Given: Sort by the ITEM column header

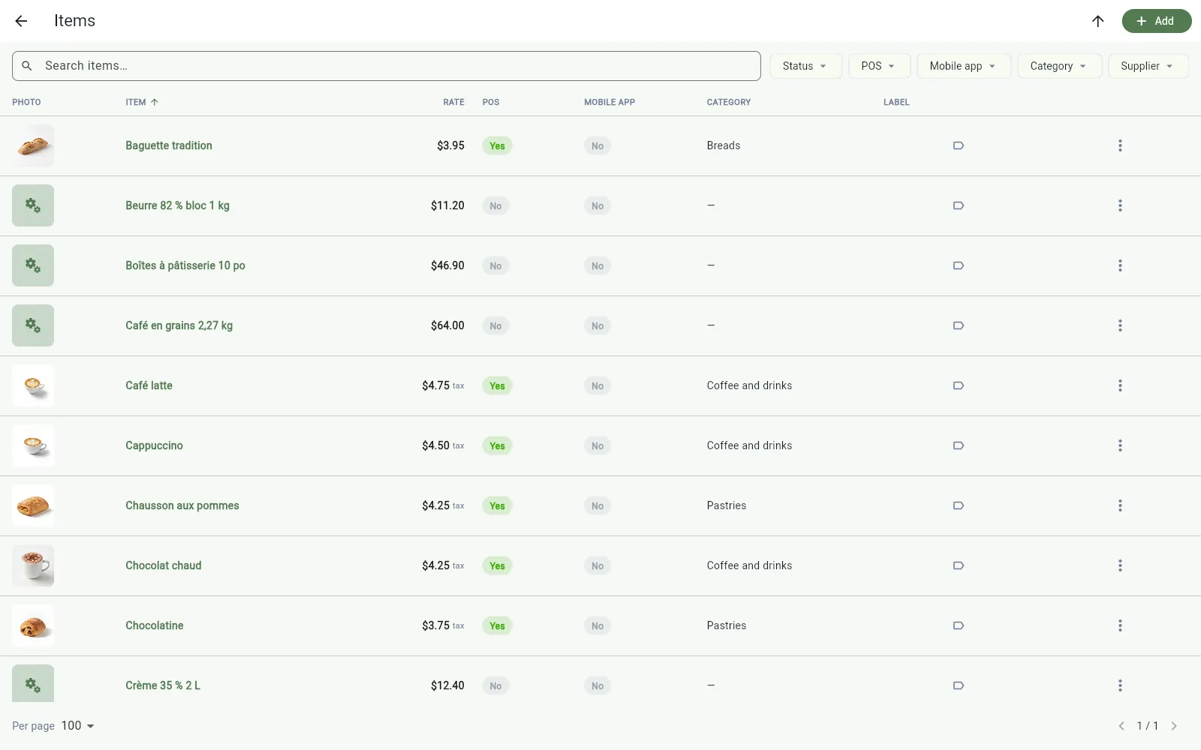Looking at the screenshot, I should coord(142,102).
